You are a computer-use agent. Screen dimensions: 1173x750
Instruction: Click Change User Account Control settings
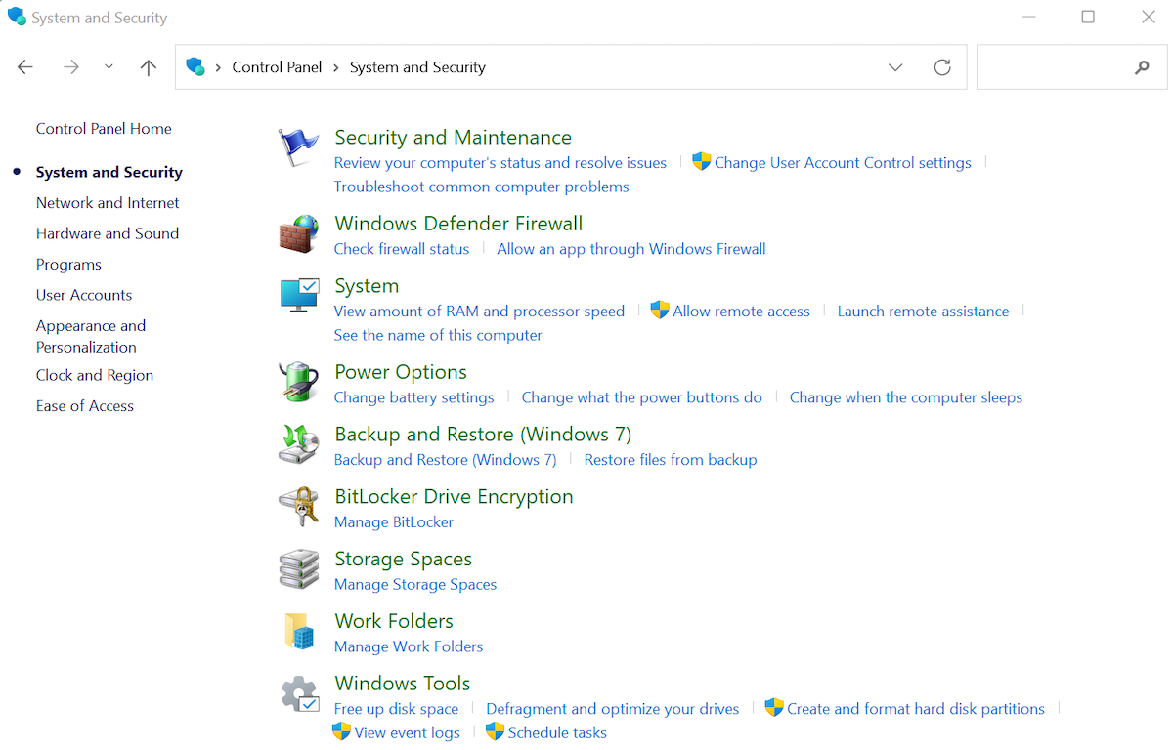click(x=842, y=162)
